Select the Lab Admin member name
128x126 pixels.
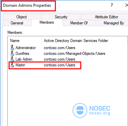pos(24,59)
